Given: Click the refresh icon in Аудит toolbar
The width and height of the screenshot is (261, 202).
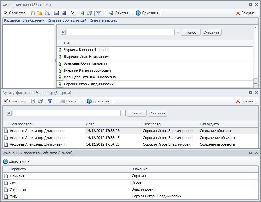Looking at the screenshot, I should pyautogui.click(x=33, y=101).
